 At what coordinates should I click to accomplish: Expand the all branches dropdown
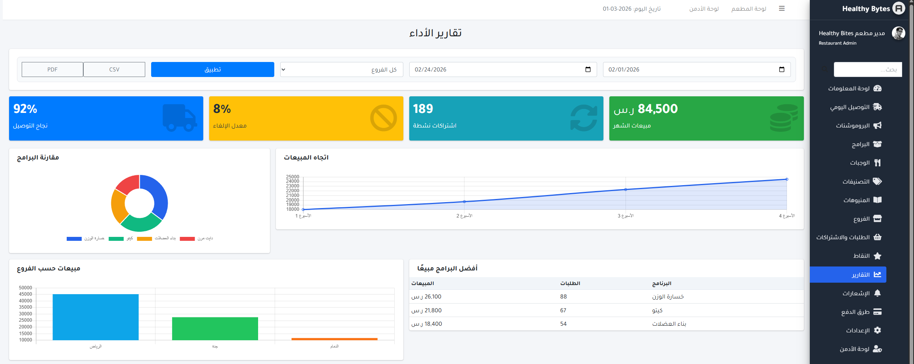341,69
